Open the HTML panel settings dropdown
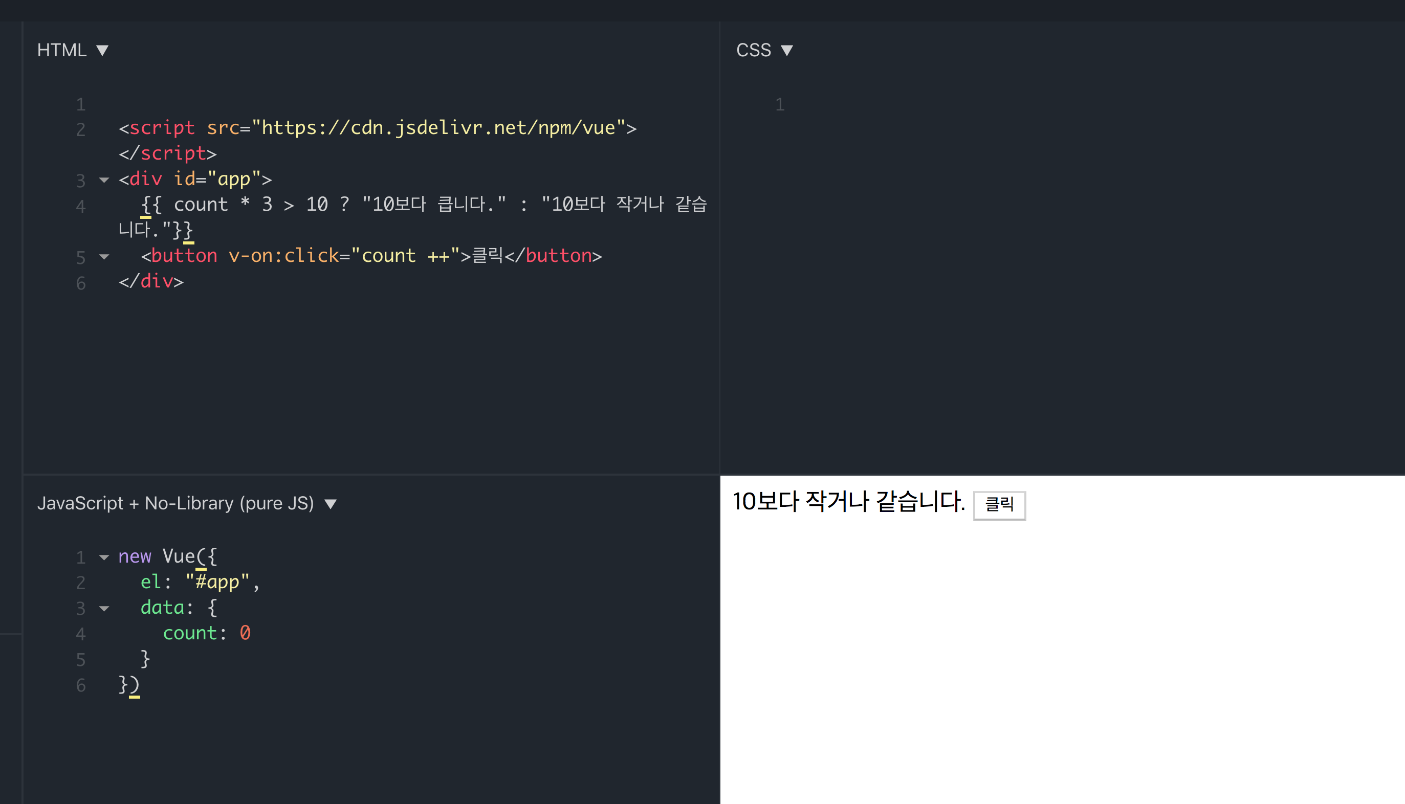The width and height of the screenshot is (1405, 804). pos(103,50)
